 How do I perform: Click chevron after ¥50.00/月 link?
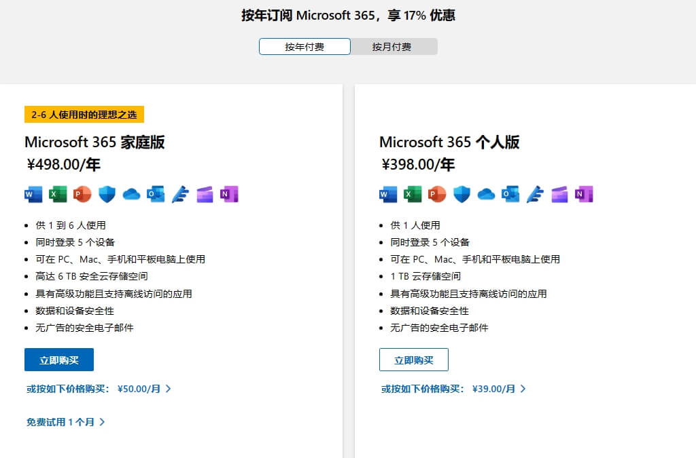(x=169, y=389)
